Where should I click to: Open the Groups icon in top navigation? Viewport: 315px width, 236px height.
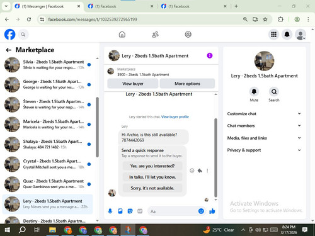pos(188,35)
